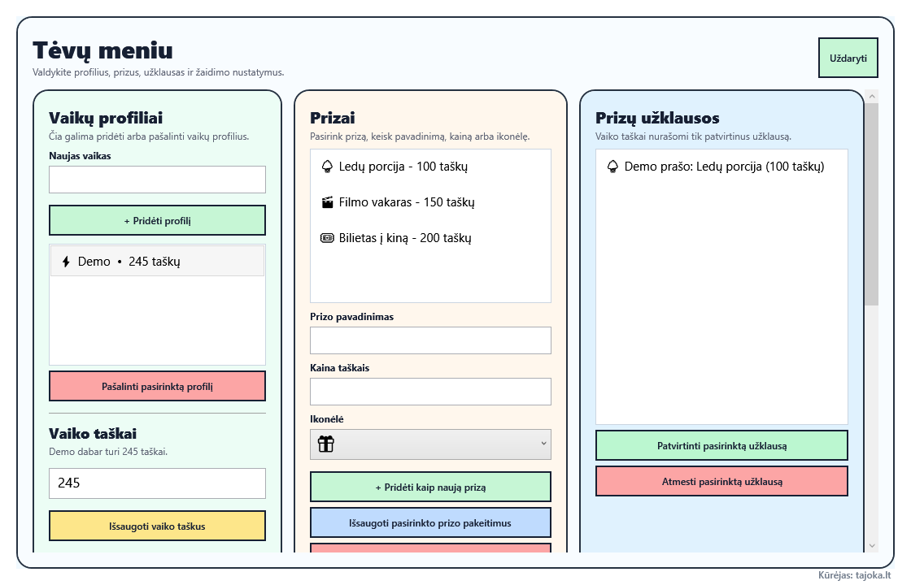Open the Ikonėlė dropdown with its arrow
The height and width of the screenshot is (585, 911).
click(x=543, y=444)
